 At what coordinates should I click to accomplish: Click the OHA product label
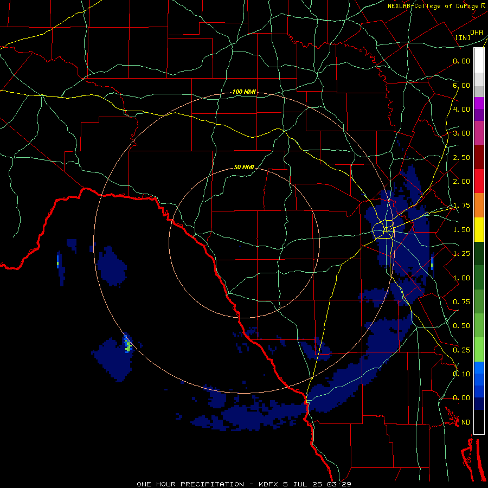(x=477, y=32)
